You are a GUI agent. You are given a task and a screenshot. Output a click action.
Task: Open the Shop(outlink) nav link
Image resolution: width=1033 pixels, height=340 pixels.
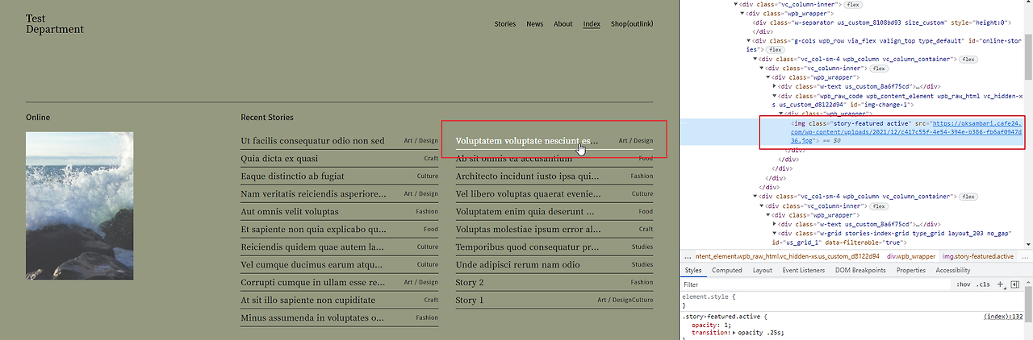click(632, 24)
